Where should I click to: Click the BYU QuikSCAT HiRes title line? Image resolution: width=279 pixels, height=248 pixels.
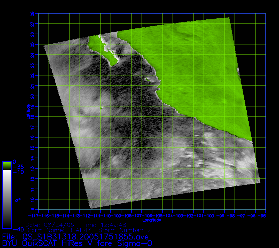pos(77,243)
